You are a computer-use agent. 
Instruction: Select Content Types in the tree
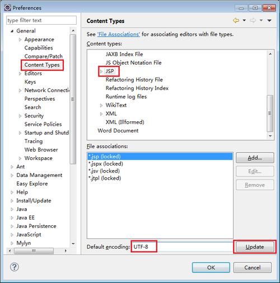click(42, 65)
